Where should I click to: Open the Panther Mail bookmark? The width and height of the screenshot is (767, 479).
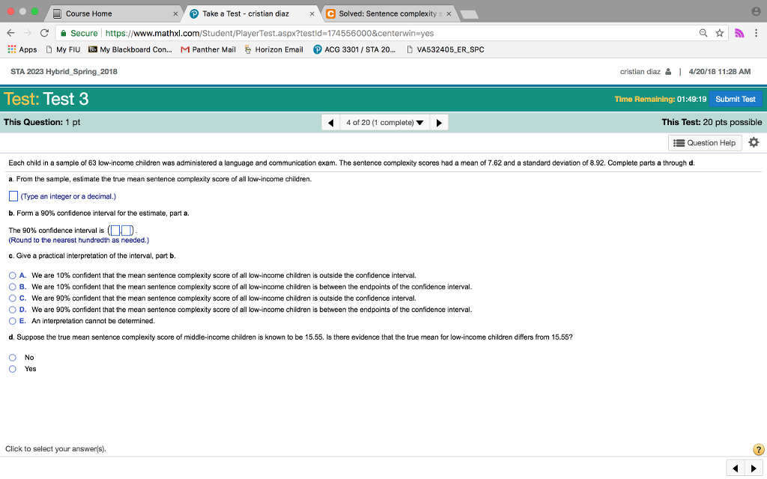pos(208,49)
